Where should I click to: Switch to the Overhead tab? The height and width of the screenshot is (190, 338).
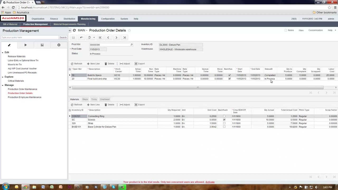pos(105,99)
